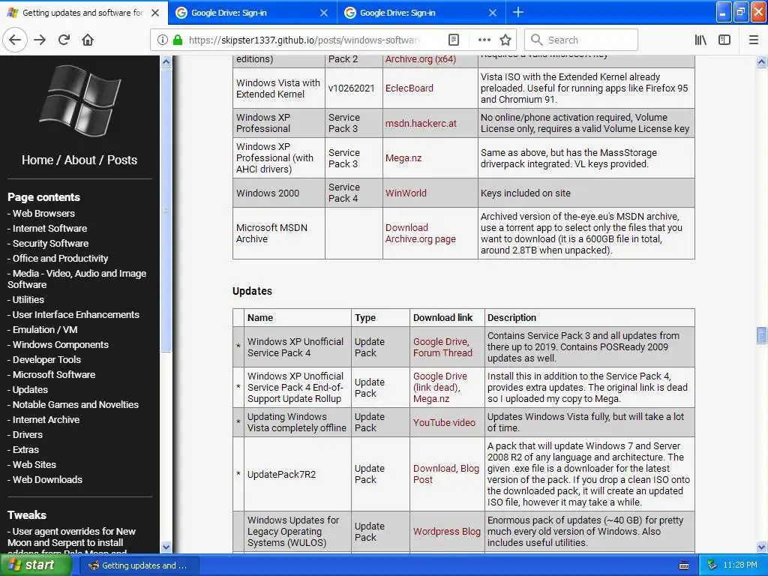
Task: Jump to Microsoft Software section
Action: pyautogui.click(x=54, y=375)
